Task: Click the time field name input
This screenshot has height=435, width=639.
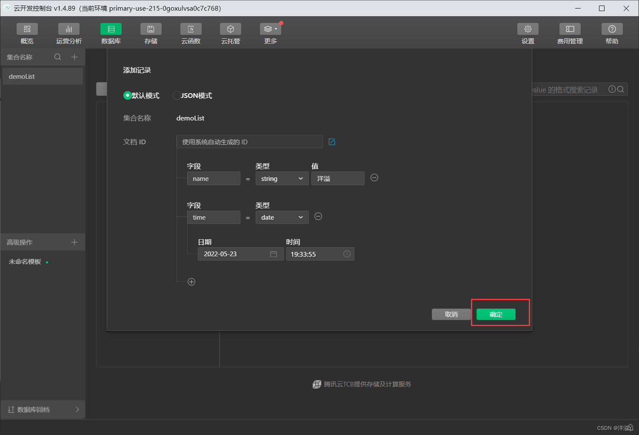Action: (x=214, y=217)
